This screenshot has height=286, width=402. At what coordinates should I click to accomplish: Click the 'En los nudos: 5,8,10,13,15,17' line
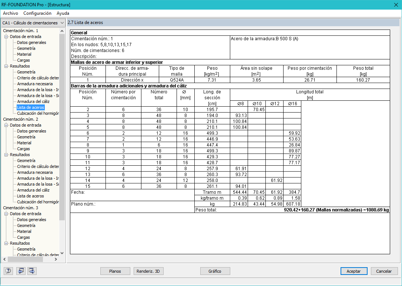click(101, 45)
